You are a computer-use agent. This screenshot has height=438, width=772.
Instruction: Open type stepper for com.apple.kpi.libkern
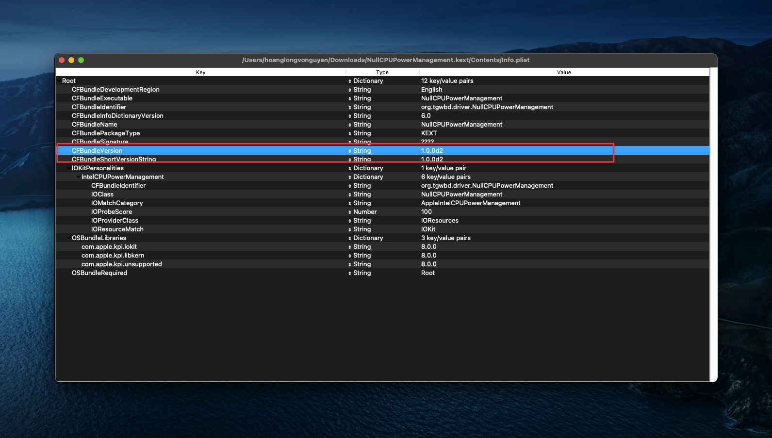[349, 256]
